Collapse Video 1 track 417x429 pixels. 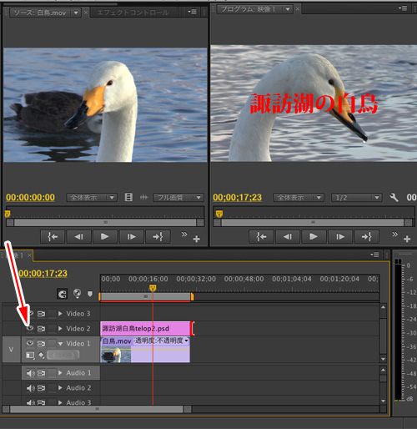point(60,344)
